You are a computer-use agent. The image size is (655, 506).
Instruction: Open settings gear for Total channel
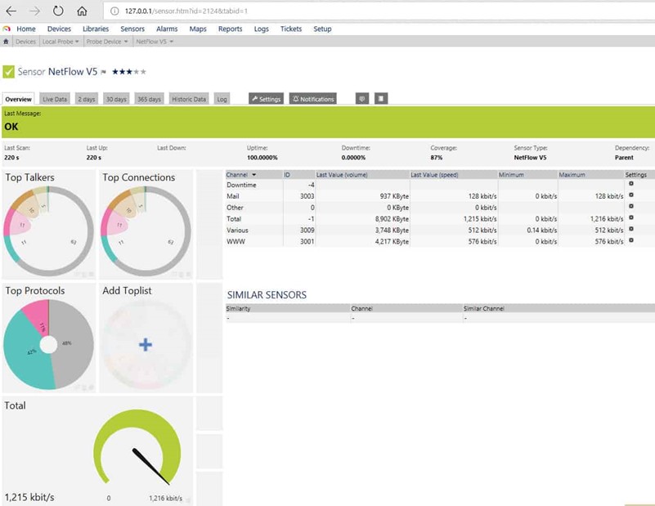click(x=630, y=218)
